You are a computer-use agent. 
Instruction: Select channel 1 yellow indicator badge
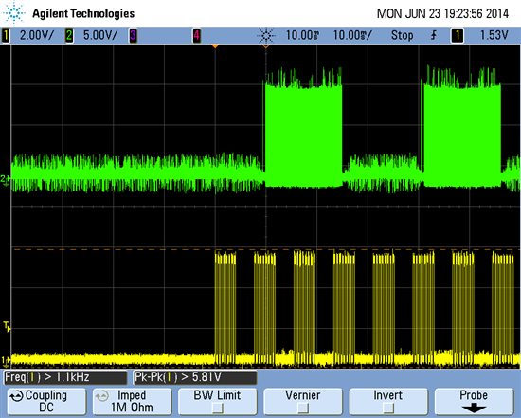tap(6, 36)
